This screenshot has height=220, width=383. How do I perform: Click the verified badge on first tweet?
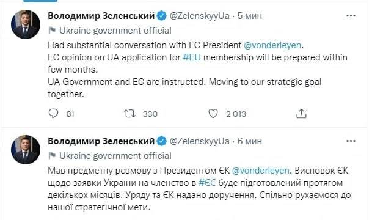coord(162,16)
